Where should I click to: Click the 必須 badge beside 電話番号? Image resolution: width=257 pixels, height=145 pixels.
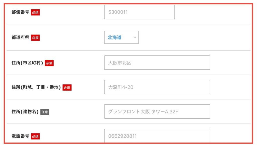[x=35, y=136]
